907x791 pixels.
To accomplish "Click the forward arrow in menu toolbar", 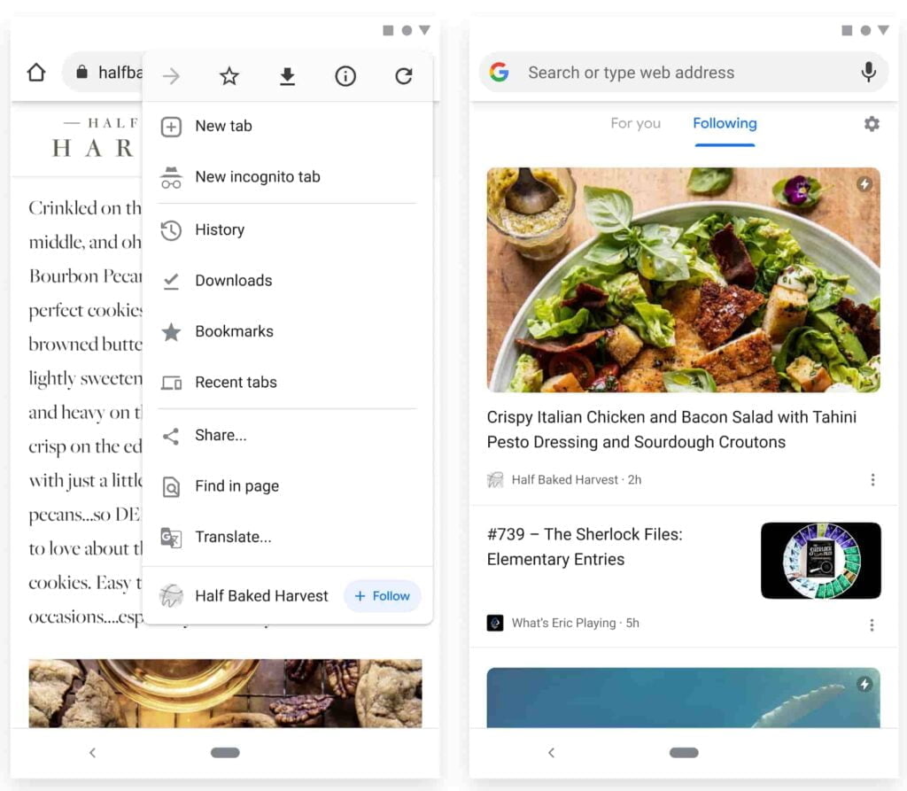I will pos(171,76).
